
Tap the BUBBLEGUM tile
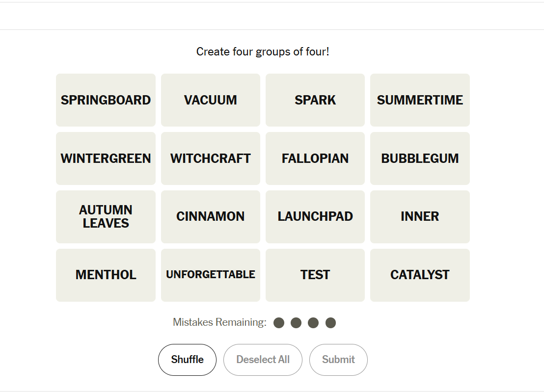click(420, 158)
